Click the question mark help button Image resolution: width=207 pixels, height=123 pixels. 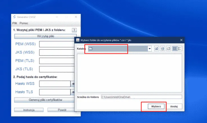74,30
